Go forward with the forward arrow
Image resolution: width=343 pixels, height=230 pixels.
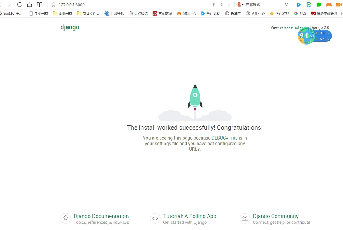(x=9, y=5)
